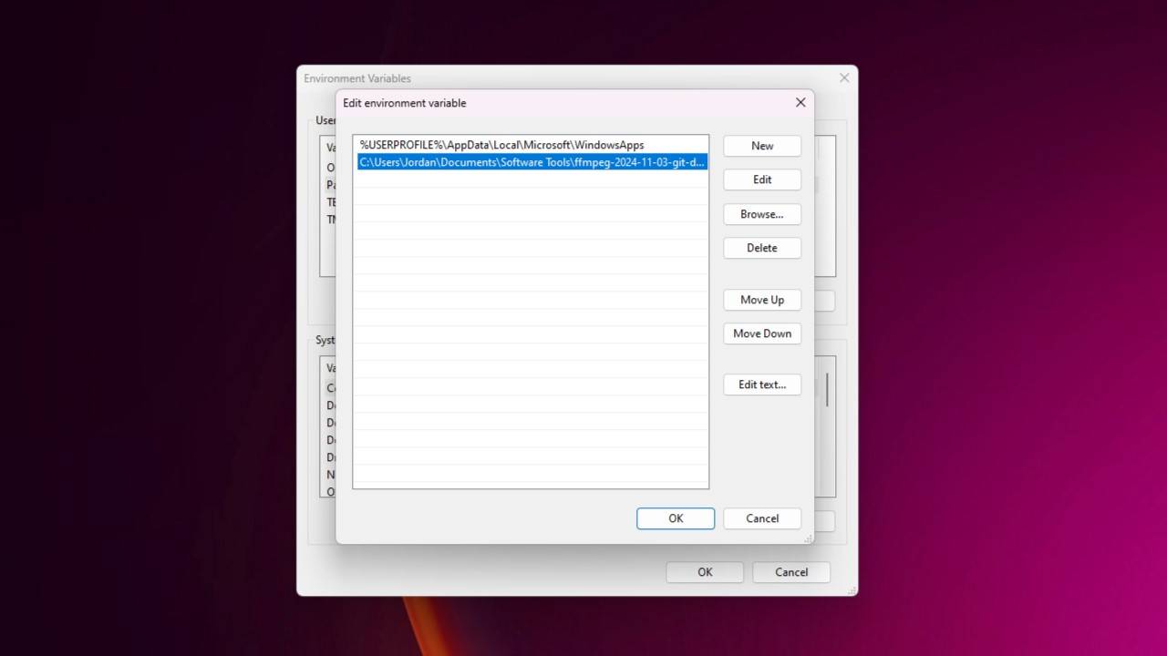Move the selected entry up
1167x656 pixels.
[x=762, y=300]
